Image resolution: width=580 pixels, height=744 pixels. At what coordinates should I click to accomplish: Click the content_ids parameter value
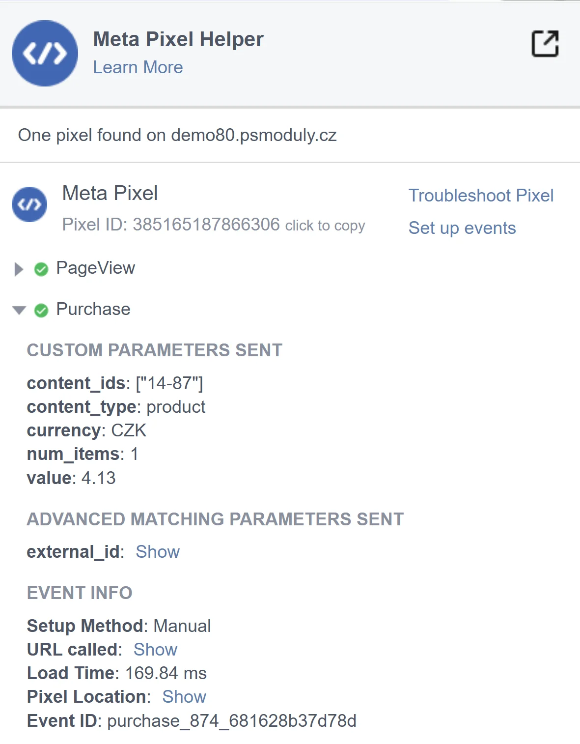pyautogui.click(x=169, y=383)
